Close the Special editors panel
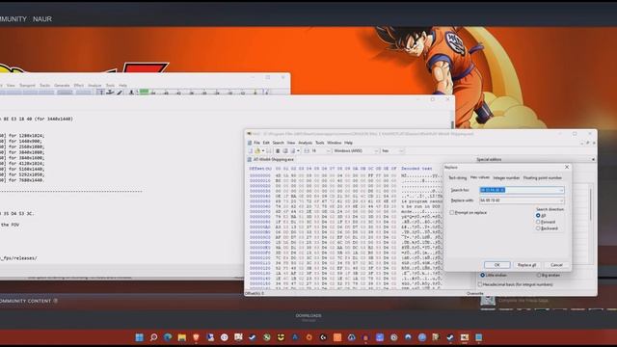Screen dimensions: 617x347 (593, 159)
